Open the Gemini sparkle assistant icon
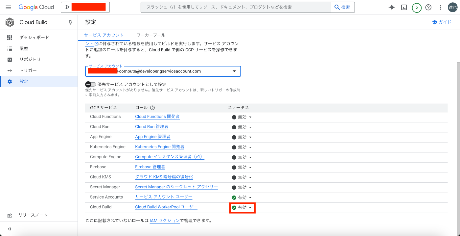This screenshot has height=236, width=460. [x=392, y=8]
